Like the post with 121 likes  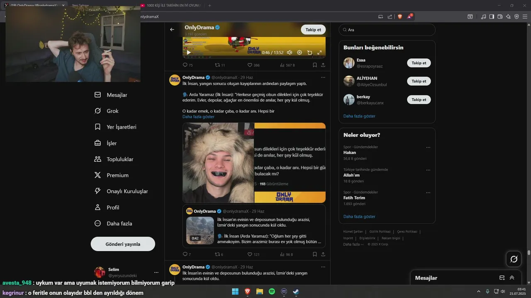(x=253, y=254)
